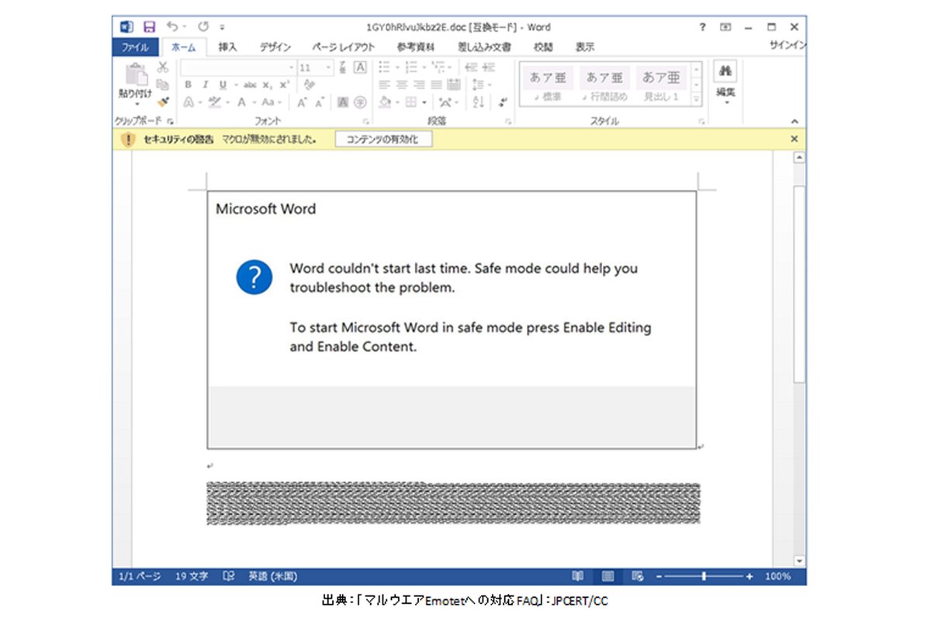The image size is (931, 621).
Task: Click the Show paragraph marks icon
Action: click(504, 102)
